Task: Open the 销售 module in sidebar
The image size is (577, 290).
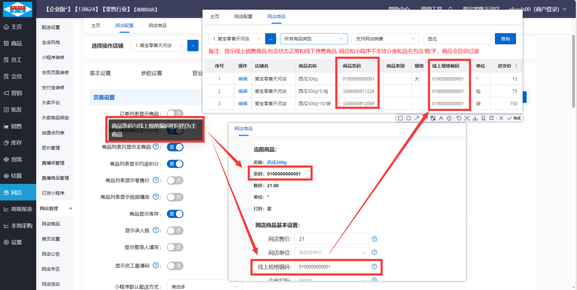Action: [x=13, y=126]
